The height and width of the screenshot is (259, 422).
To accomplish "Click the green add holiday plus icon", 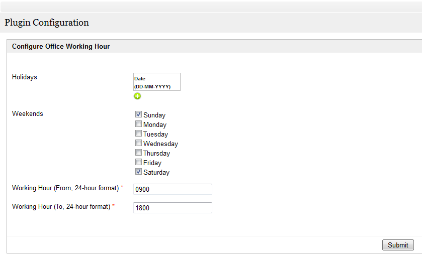I will pyautogui.click(x=137, y=96).
